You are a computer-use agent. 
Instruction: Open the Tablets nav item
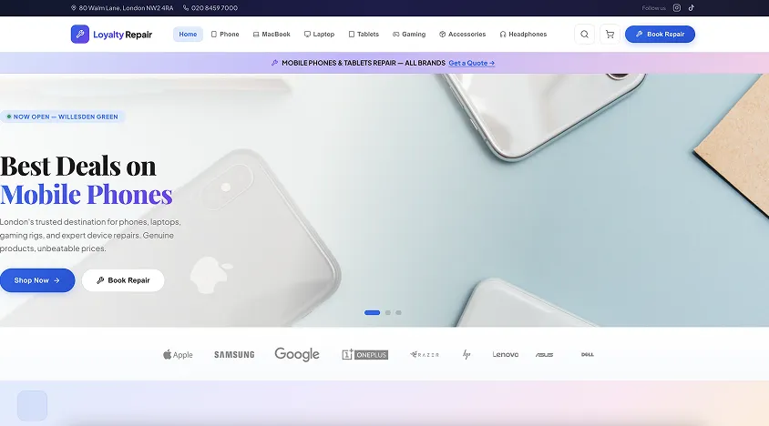(364, 35)
